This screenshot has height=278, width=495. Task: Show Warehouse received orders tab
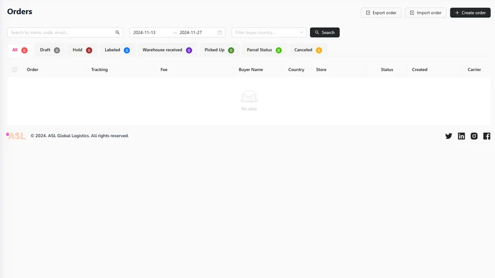coord(167,50)
